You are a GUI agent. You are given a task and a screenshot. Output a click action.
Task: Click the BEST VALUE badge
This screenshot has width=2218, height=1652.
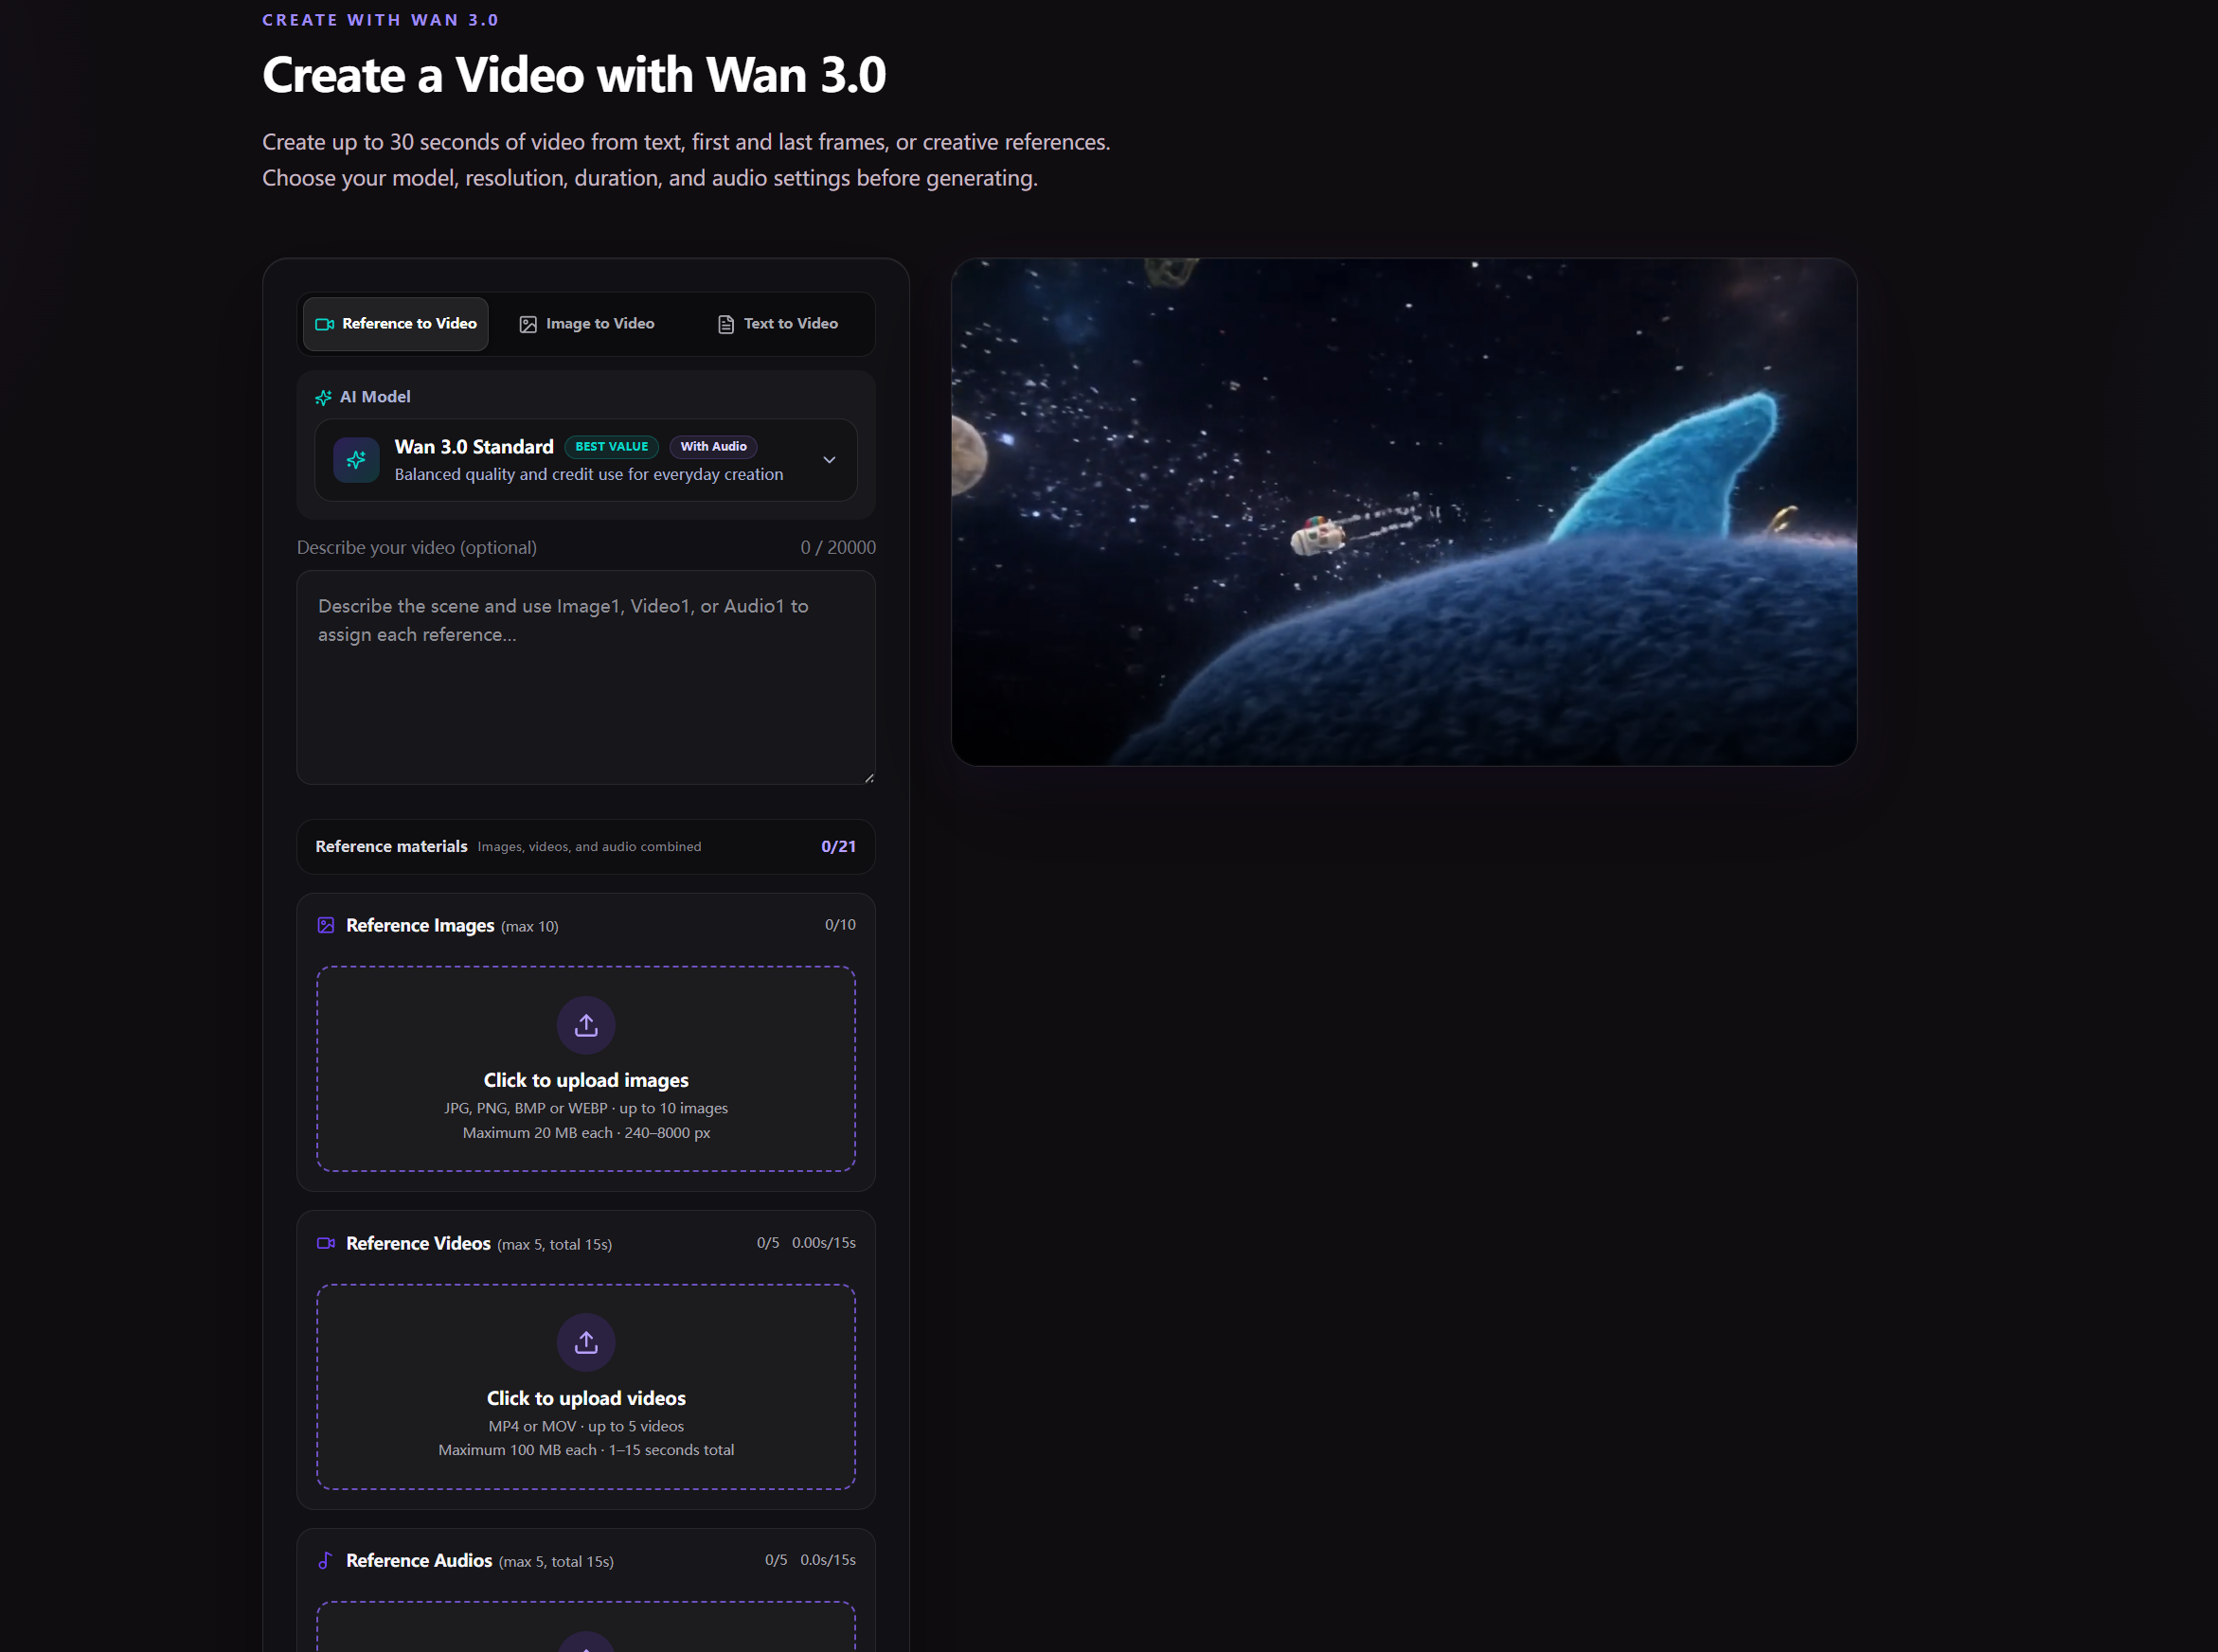(x=611, y=447)
